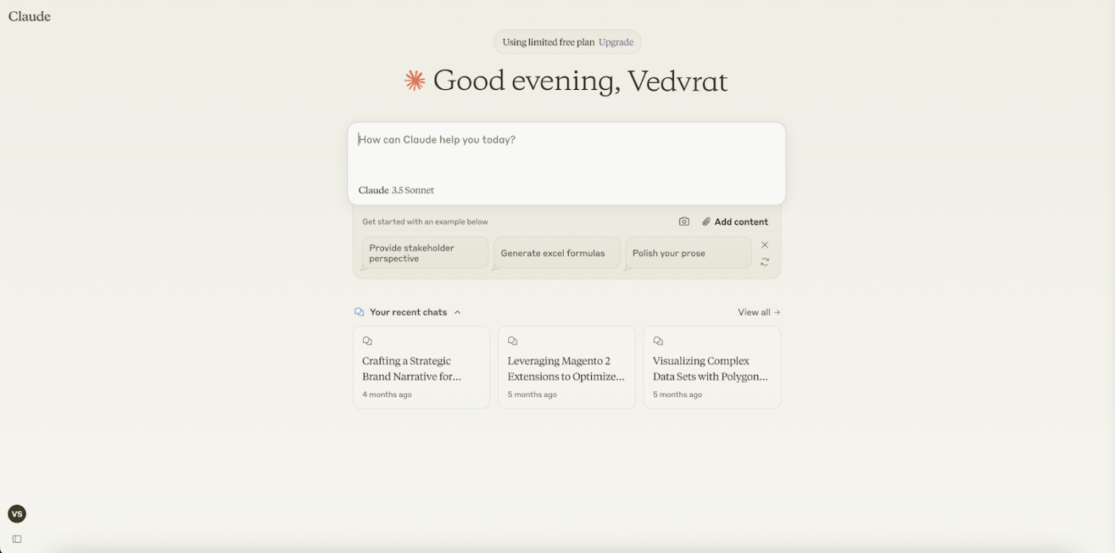Click the Claude wordmark at top left
Screen dimensions: 1115x553
click(x=29, y=16)
